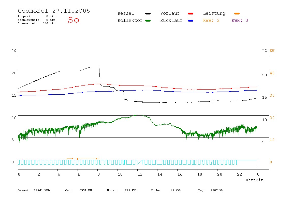Screen dimensions: 292x206
Task: Click the x-axis tick label '22'
Action: tap(239, 175)
